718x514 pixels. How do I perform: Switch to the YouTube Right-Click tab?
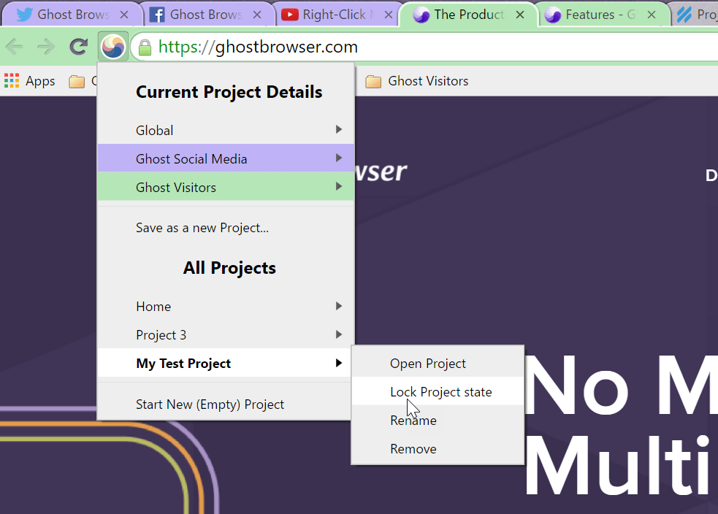[x=337, y=15]
